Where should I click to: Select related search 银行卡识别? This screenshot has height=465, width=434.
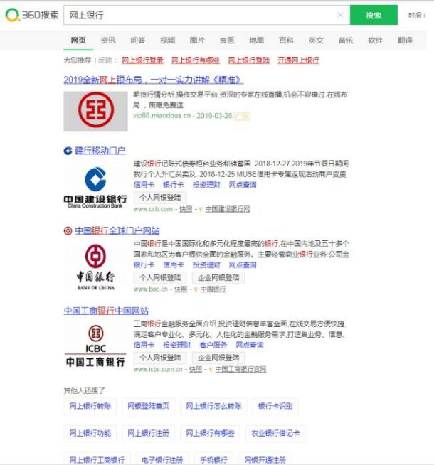point(275,406)
